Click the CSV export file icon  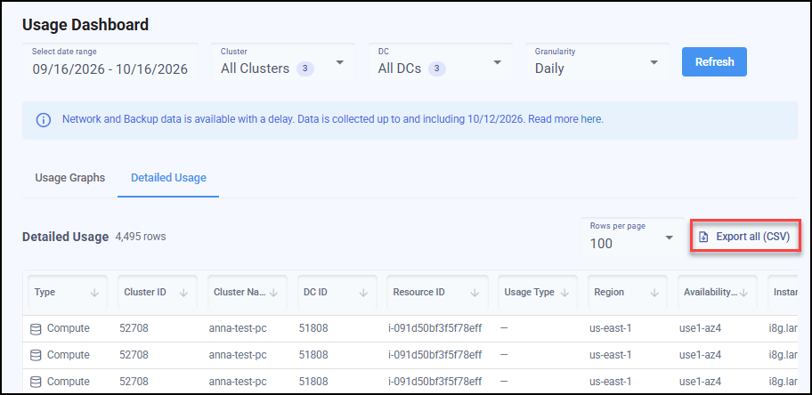click(703, 238)
